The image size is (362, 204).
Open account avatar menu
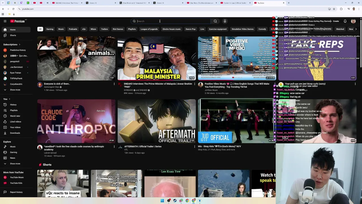click(353, 21)
